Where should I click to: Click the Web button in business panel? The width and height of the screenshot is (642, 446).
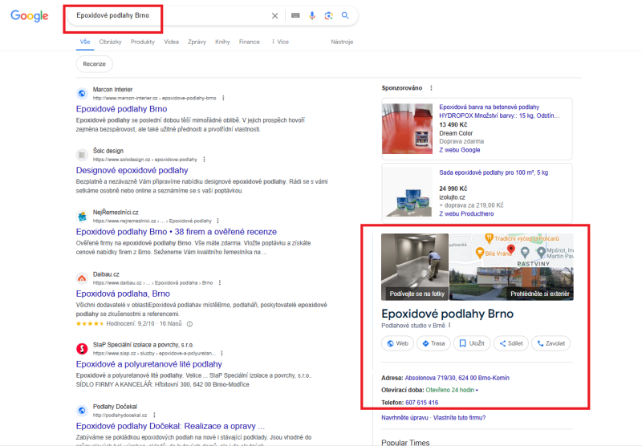pyautogui.click(x=397, y=343)
